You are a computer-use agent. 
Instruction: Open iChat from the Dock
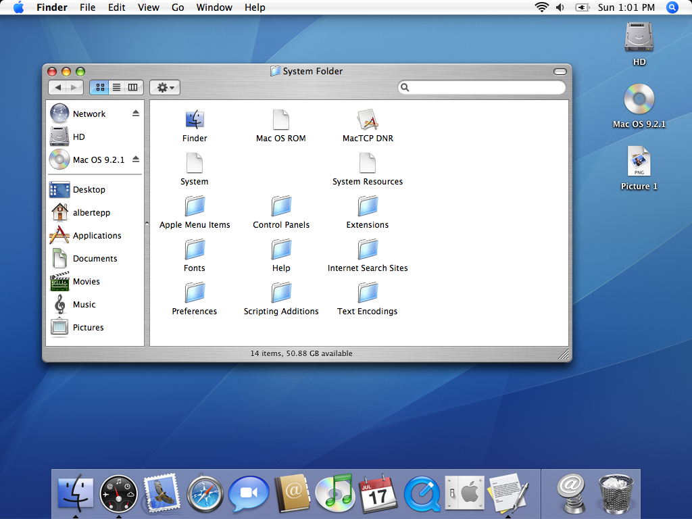[249, 493]
